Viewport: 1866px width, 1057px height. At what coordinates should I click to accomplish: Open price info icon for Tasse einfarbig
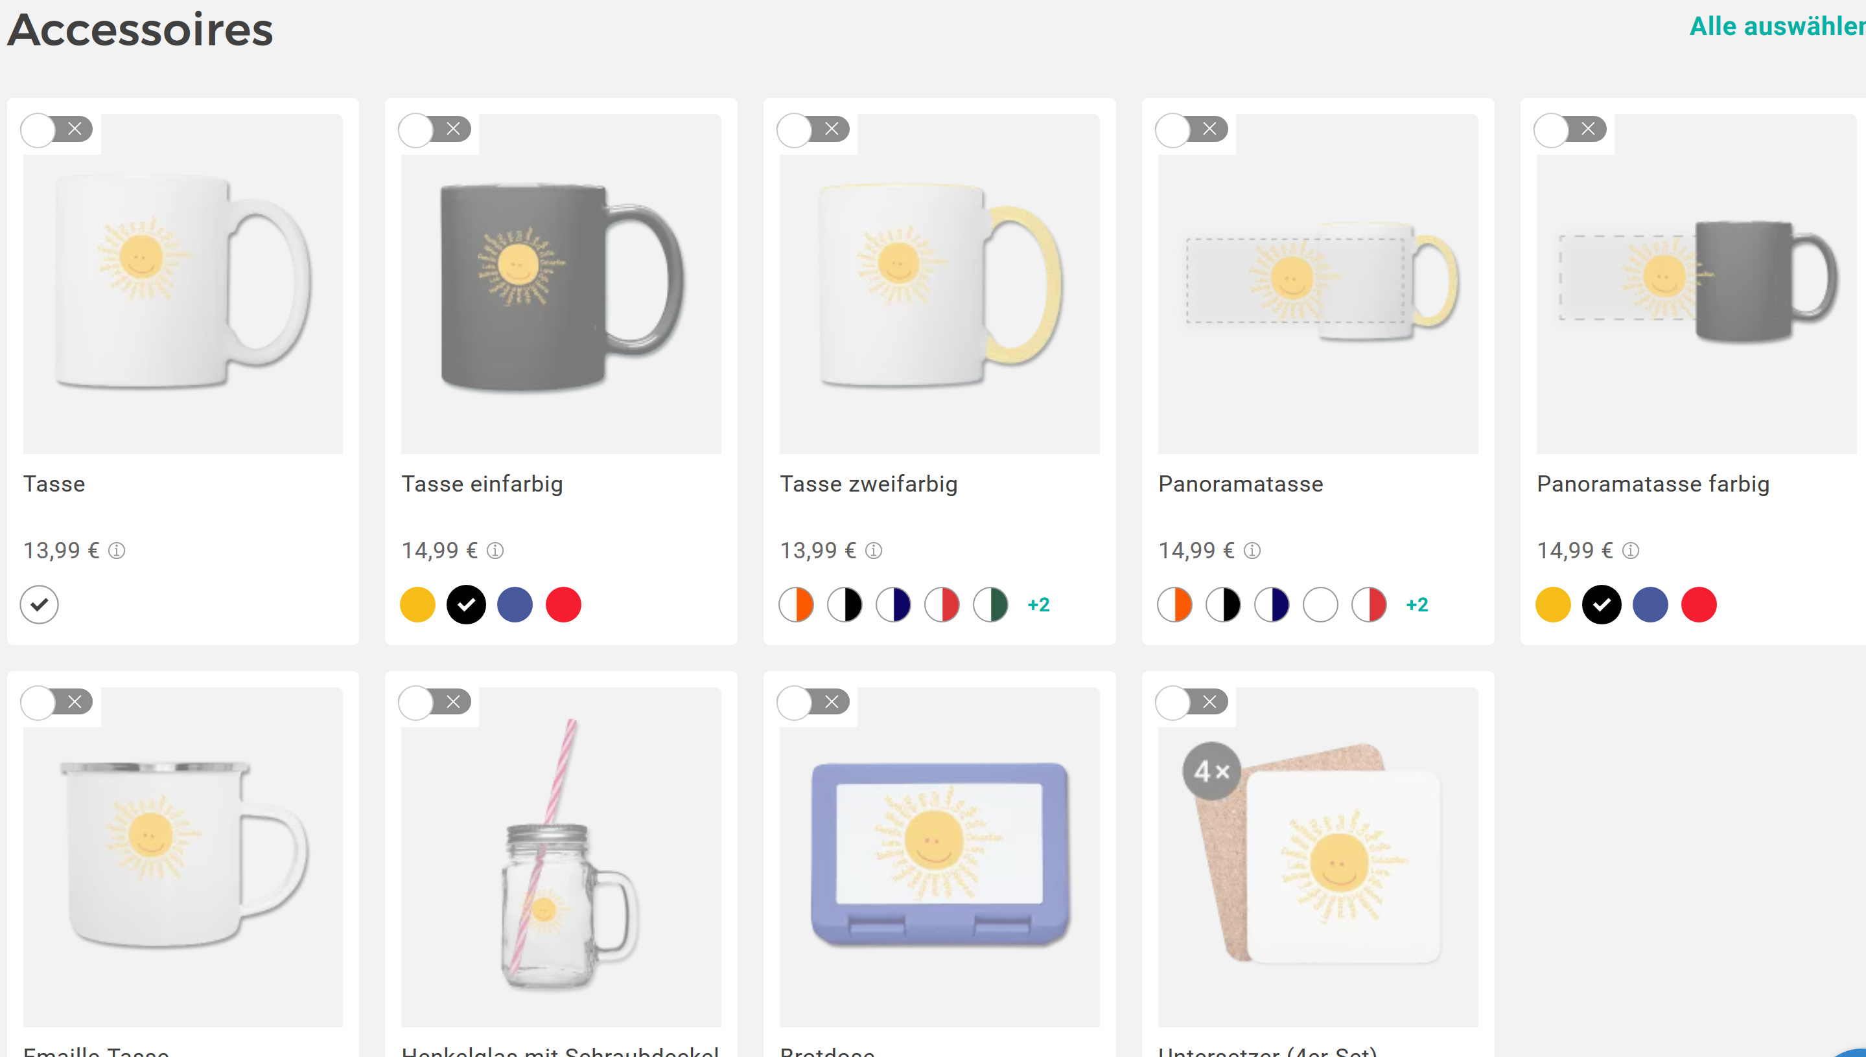click(x=495, y=551)
